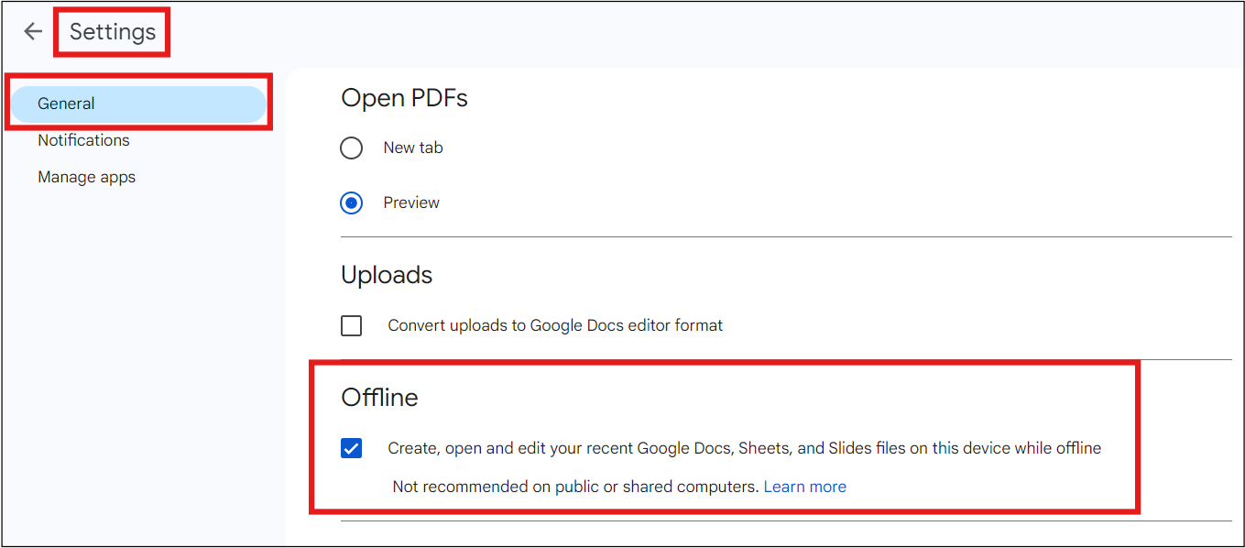Click the offline editing description text
Screen dimensions: 1245x548
point(742,448)
